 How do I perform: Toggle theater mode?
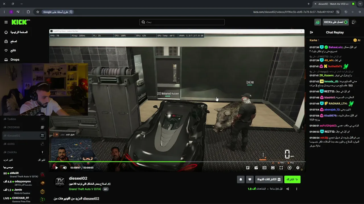273,168
